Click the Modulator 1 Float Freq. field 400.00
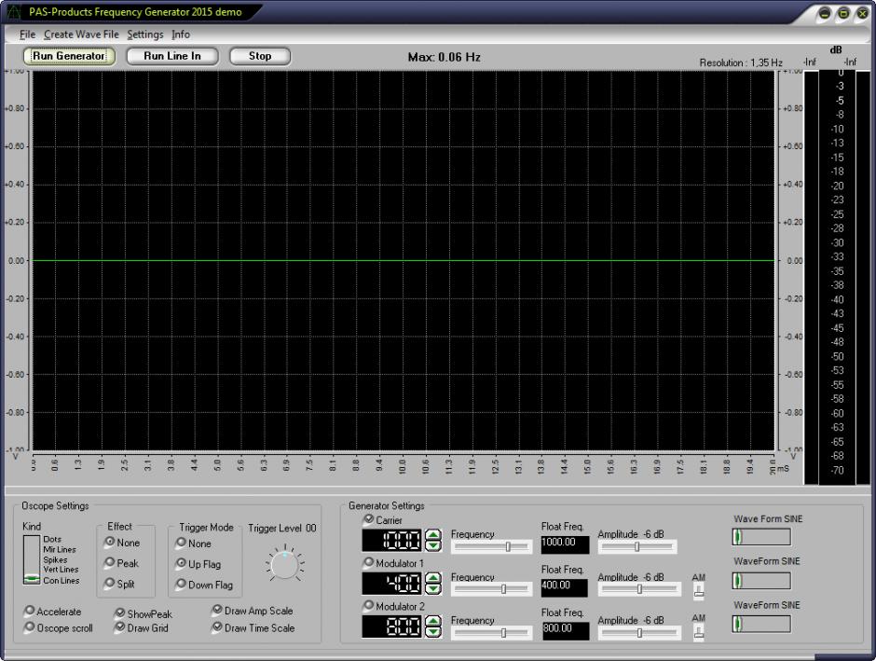 (x=564, y=587)
